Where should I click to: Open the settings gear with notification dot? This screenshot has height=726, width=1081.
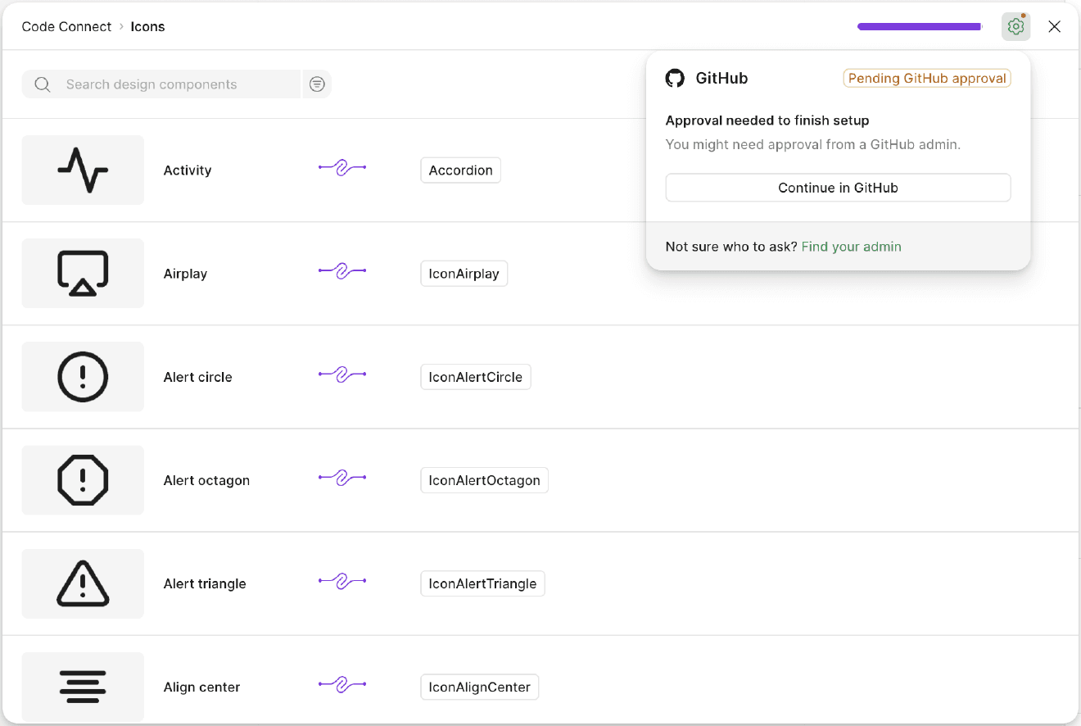(x=1015, y=26)
